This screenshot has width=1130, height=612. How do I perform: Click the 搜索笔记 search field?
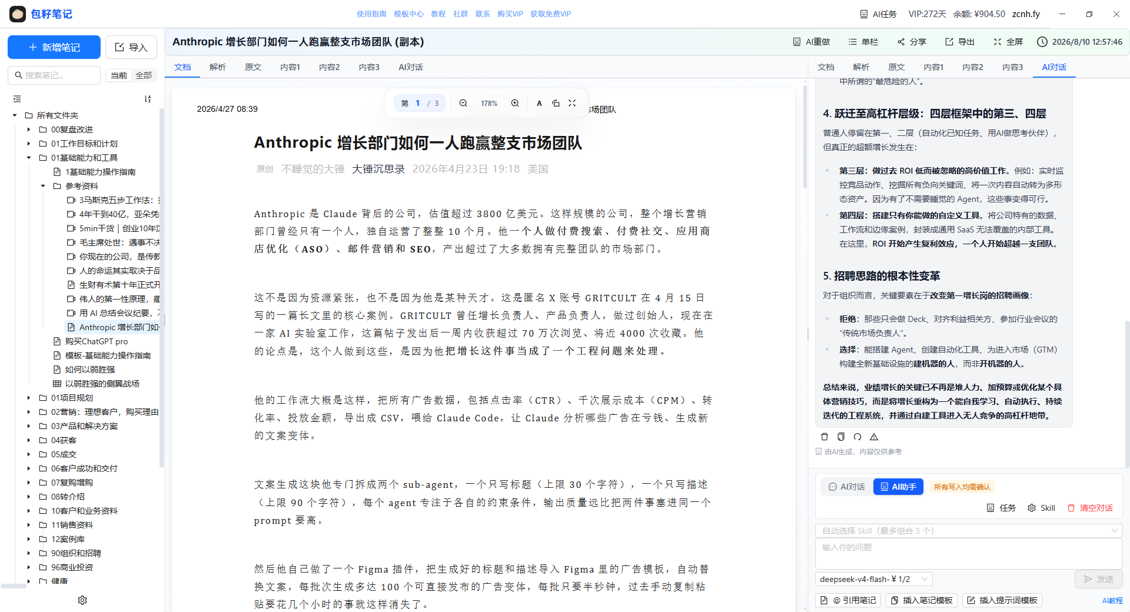(54, 75)
